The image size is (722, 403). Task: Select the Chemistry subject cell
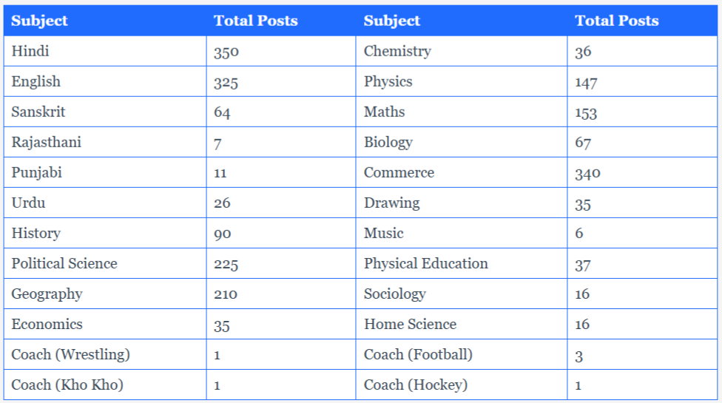[462, 51]
